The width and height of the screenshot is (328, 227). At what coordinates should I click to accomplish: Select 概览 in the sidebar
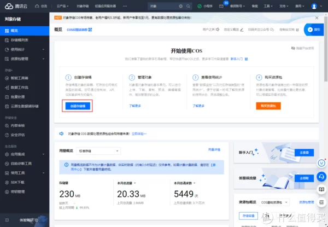click(25, 31)
